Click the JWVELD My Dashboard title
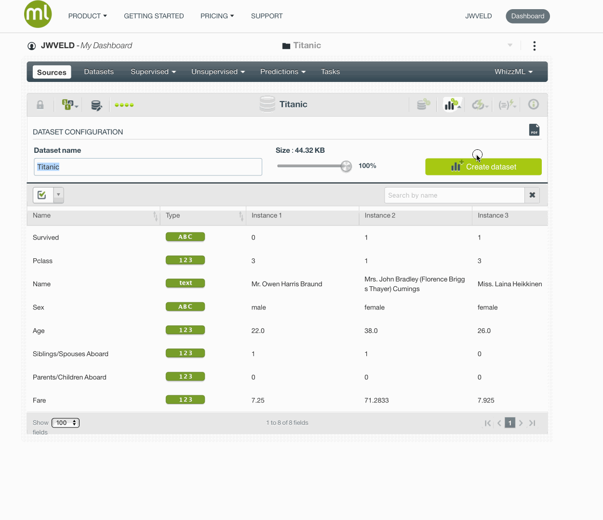 tap(86, 45)
